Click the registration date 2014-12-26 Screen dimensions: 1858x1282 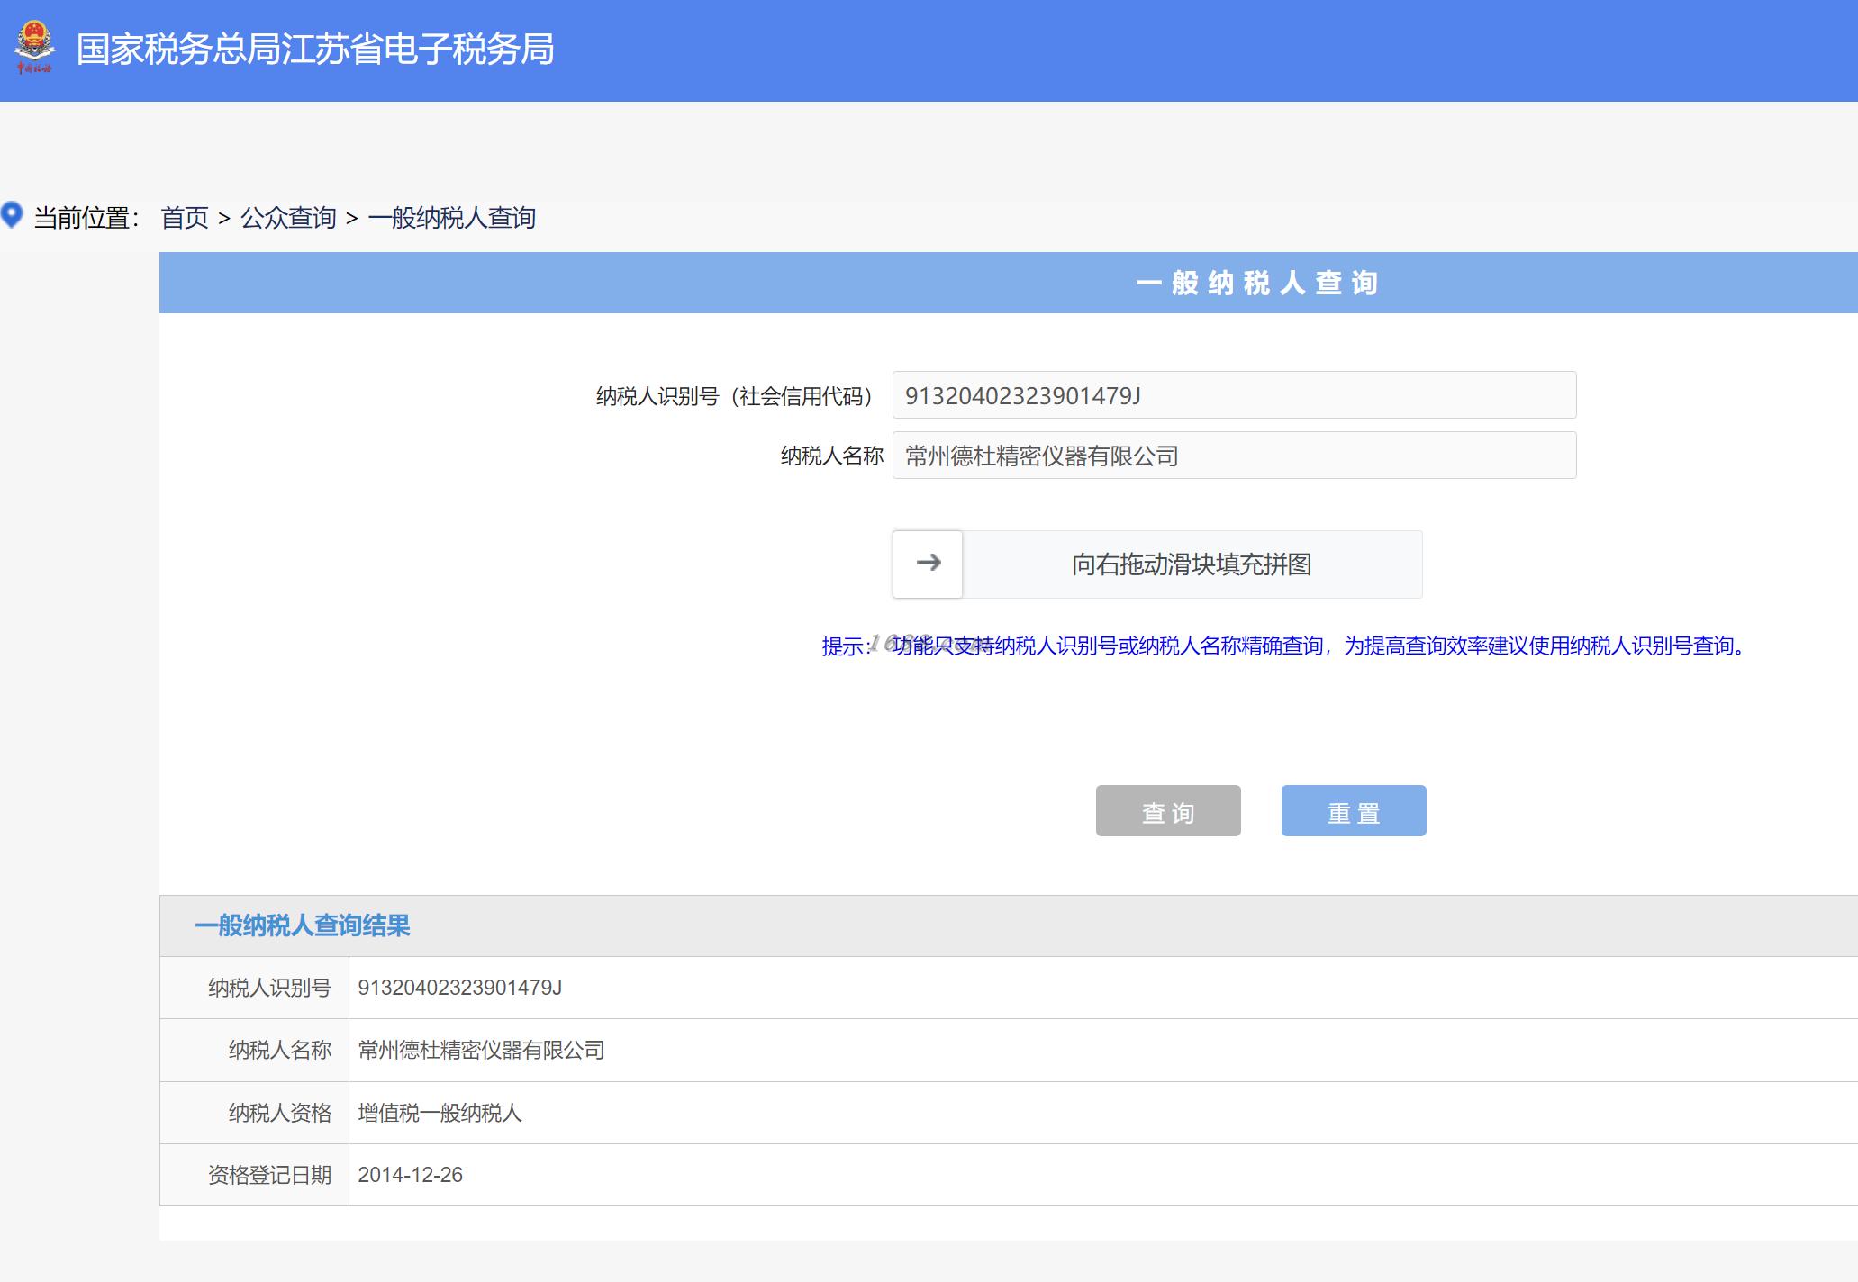tap(410, 1175)
